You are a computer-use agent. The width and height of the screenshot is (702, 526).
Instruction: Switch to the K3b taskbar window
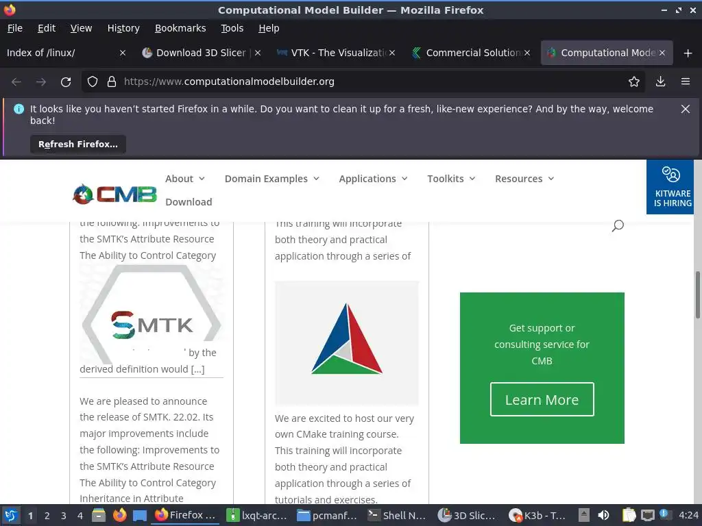pos(539,515)
